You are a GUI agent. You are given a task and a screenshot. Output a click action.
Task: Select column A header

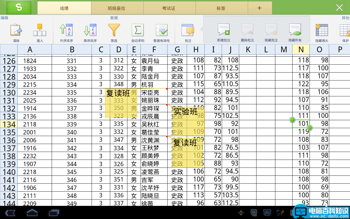[x=34, y=49]
